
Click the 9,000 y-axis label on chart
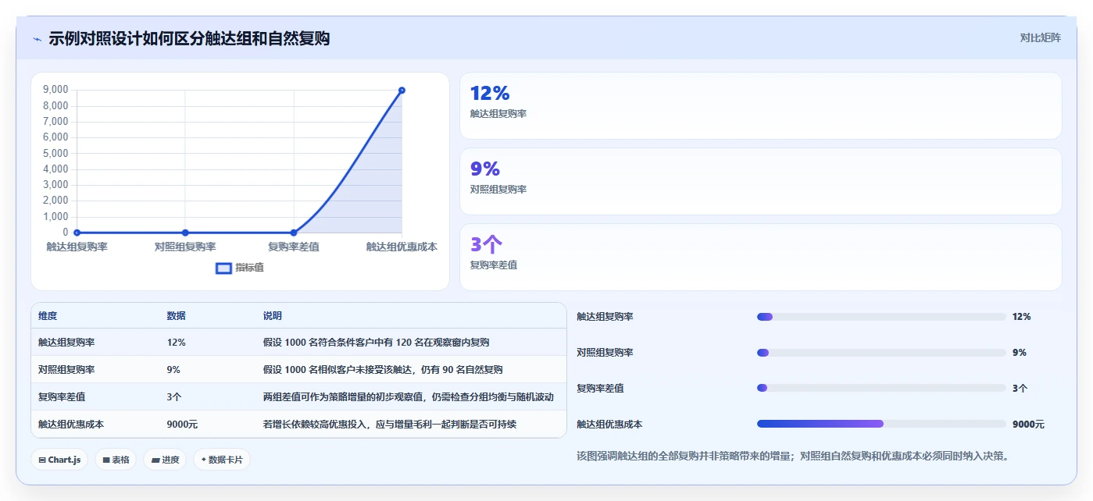55,90
